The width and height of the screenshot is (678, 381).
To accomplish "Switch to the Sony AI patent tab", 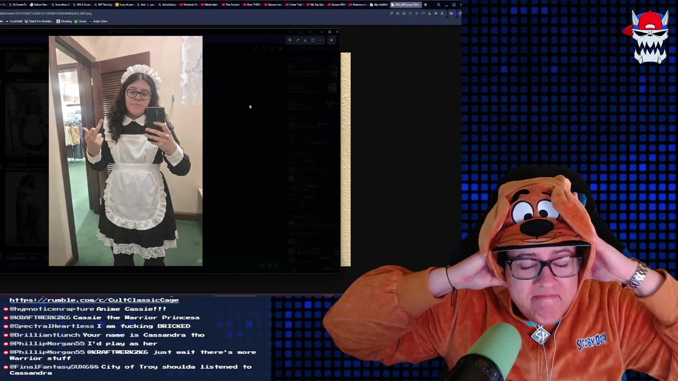I will coord(125,5).
